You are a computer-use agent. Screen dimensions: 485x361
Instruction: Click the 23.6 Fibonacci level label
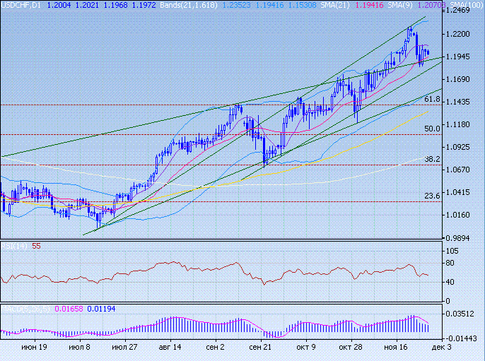(433, 196)
